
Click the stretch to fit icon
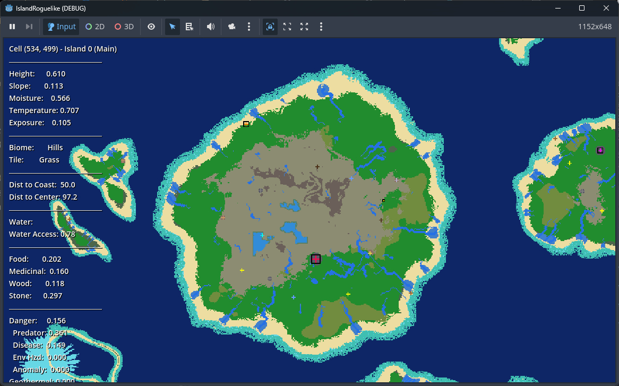304,27
